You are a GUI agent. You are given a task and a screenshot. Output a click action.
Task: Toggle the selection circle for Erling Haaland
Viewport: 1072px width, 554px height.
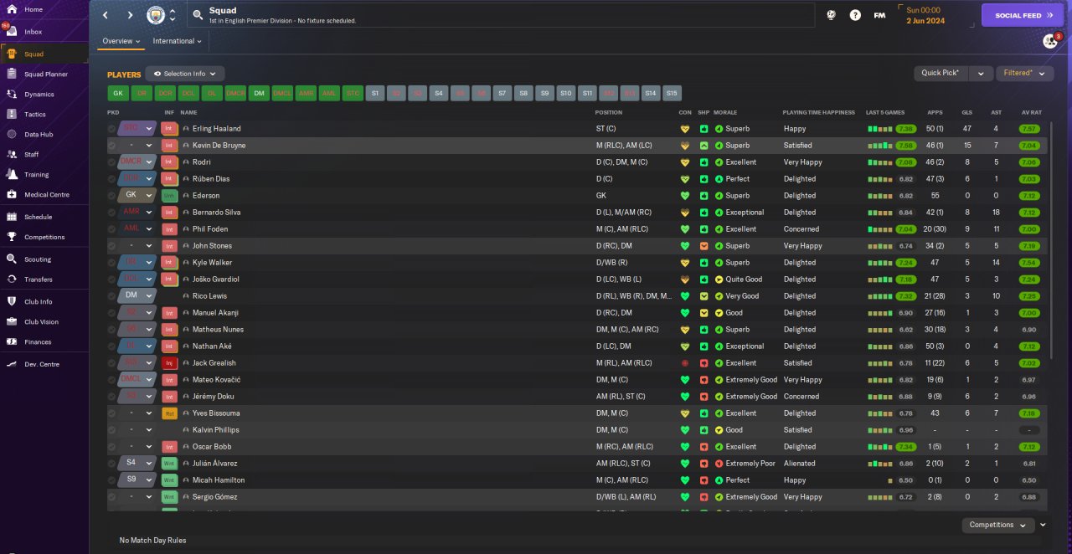coord(112,129)
